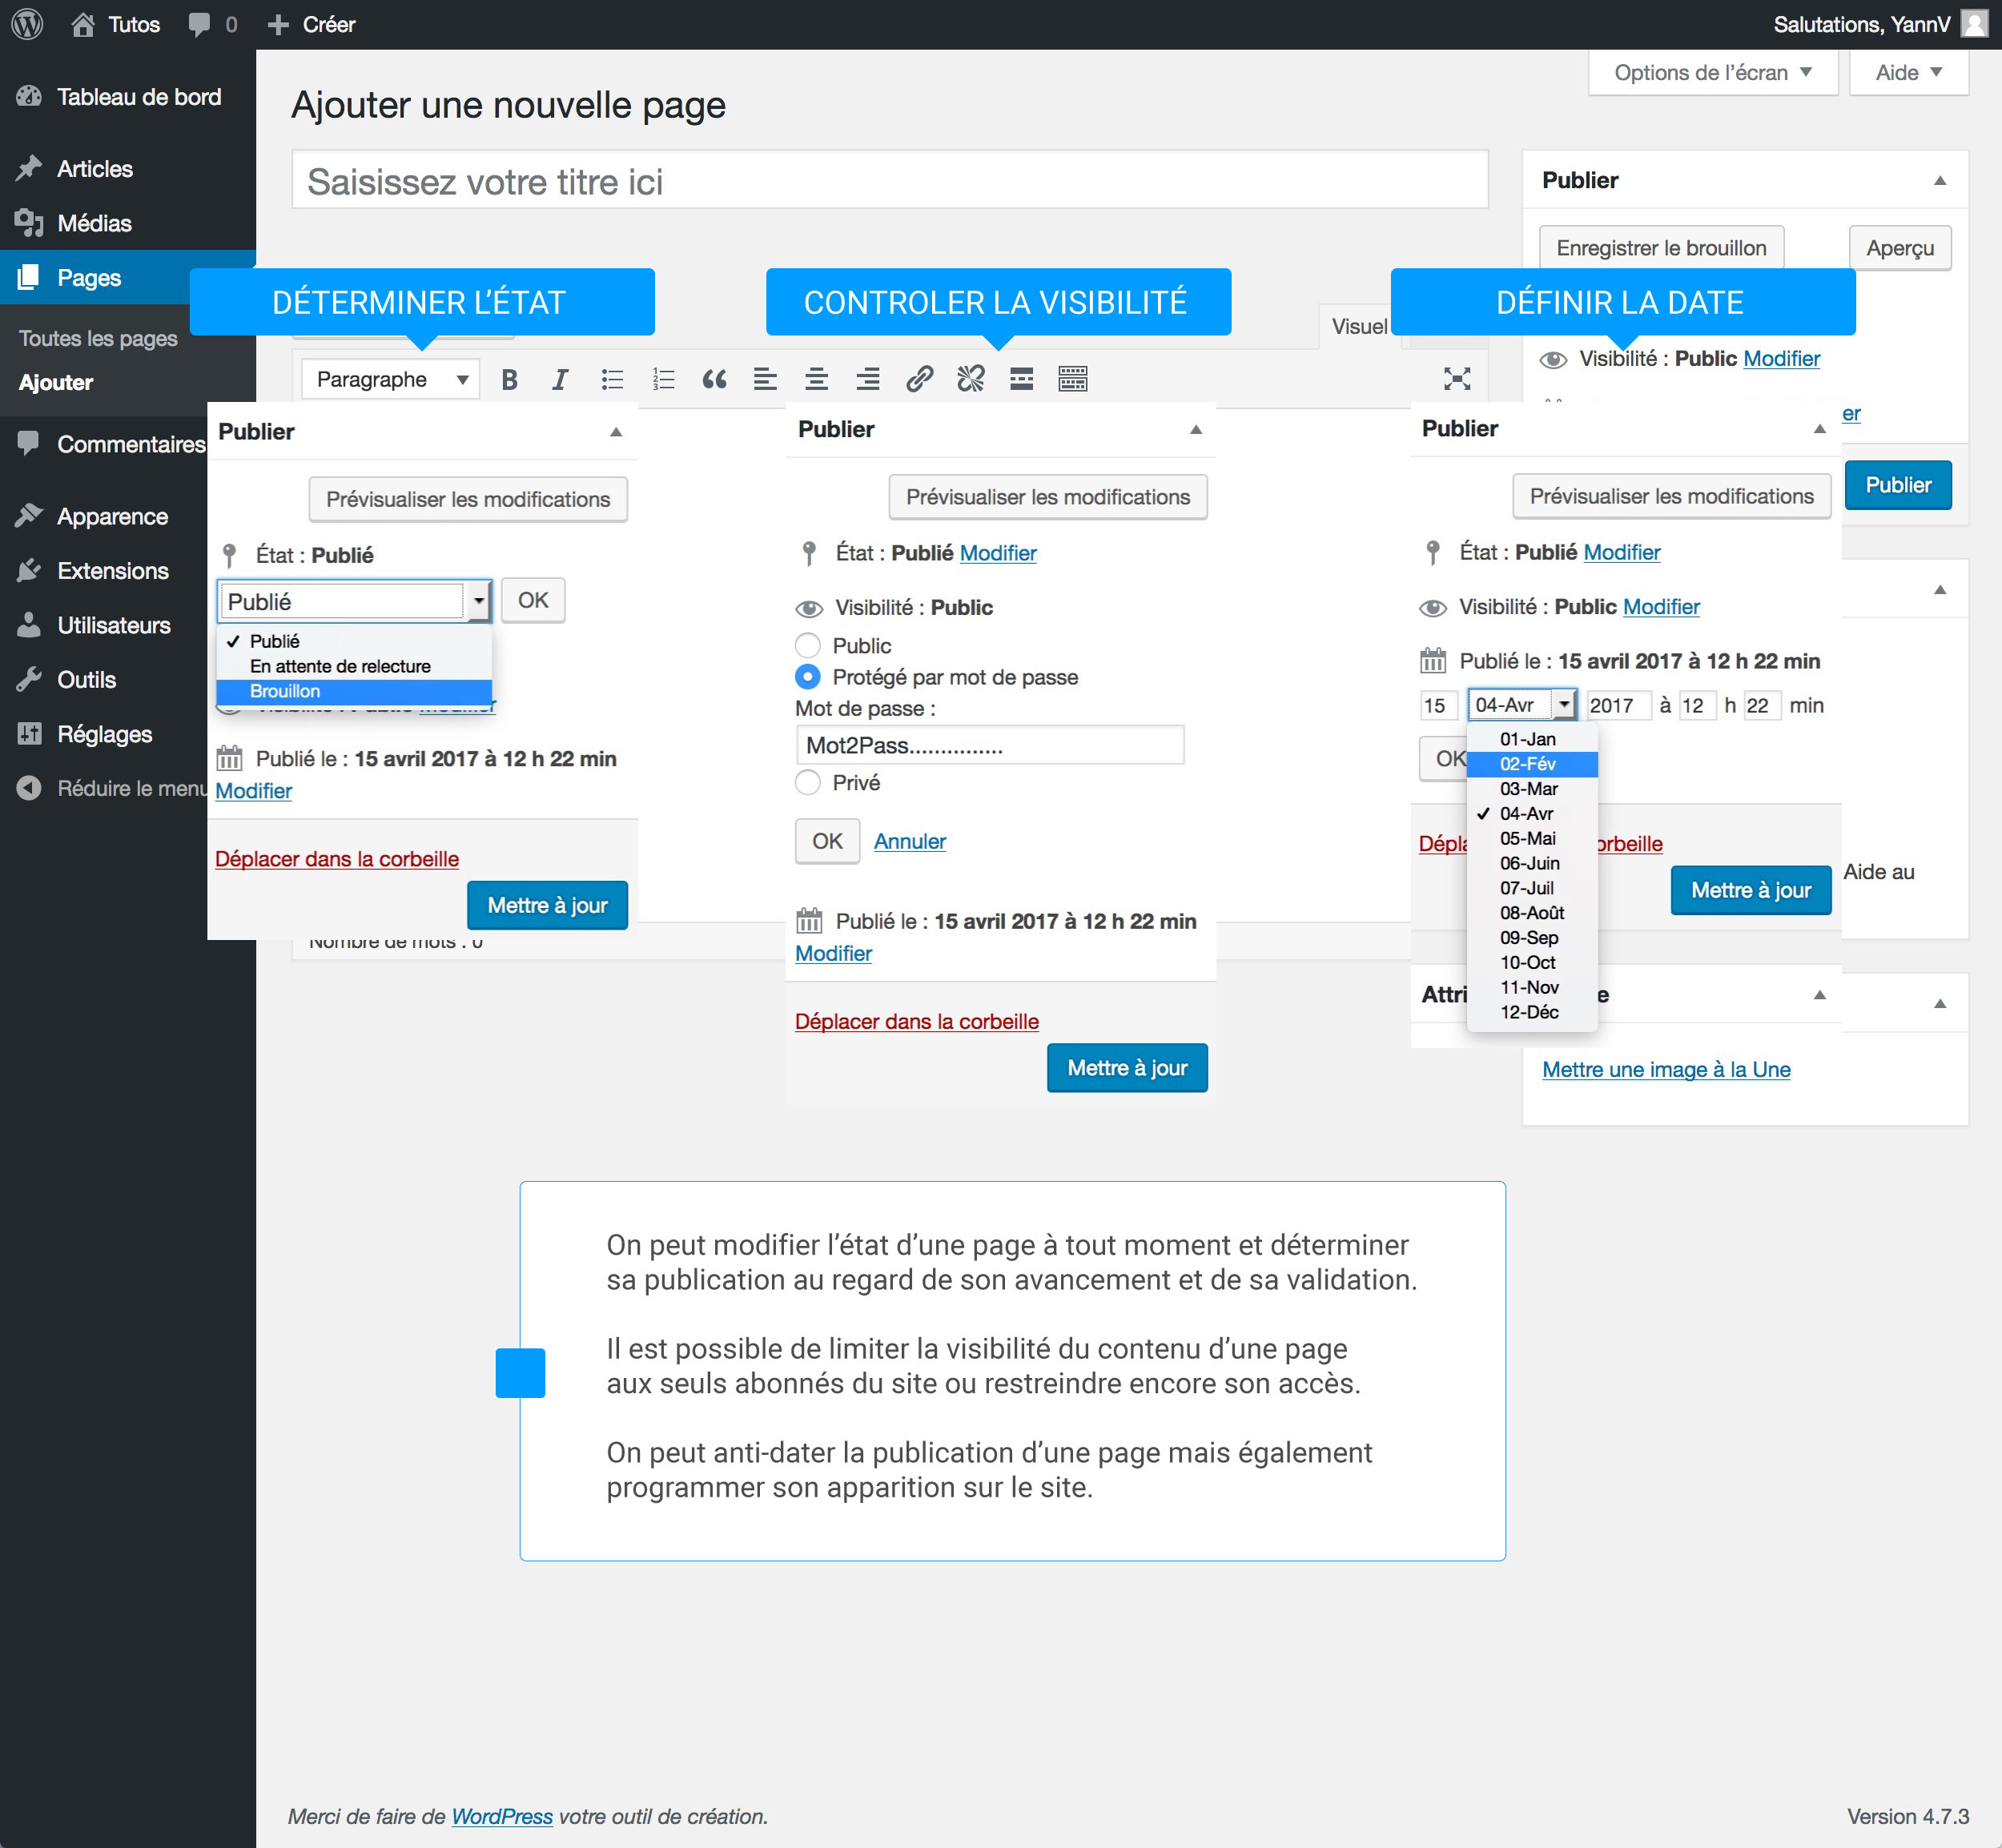Click the 'Pages' menu item in sidebar
The width and height of the screenshot is (2002, 1848).
click(x=89, y=277)
